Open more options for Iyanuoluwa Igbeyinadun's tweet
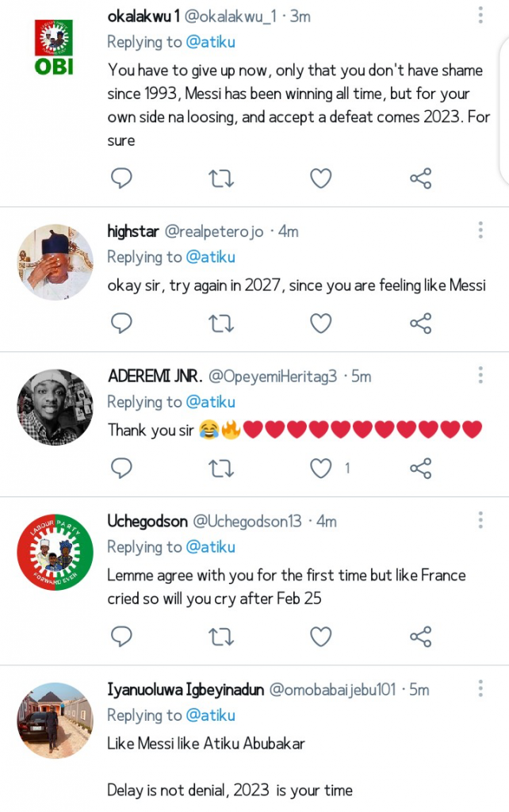This screenshot has width=509, height=812. pos(480,688)
